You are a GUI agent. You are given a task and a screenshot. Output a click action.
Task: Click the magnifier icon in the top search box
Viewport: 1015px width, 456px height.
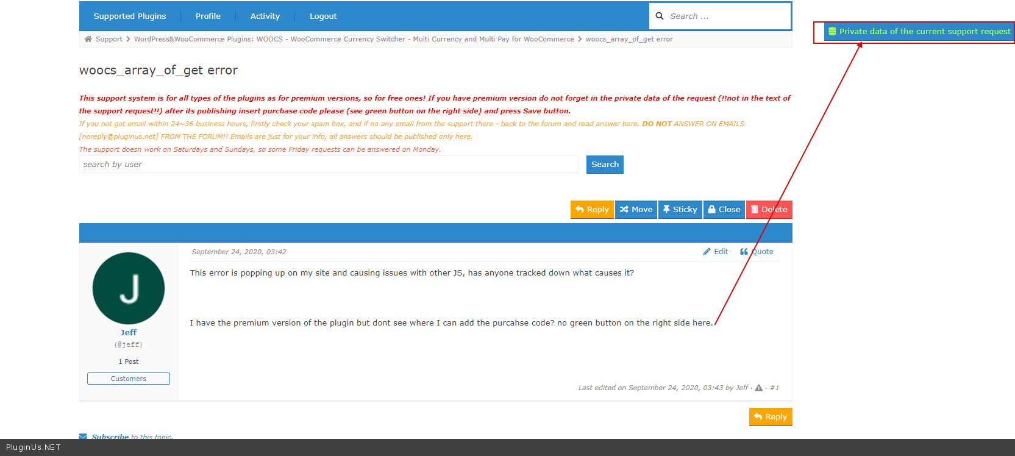(660, 16)
